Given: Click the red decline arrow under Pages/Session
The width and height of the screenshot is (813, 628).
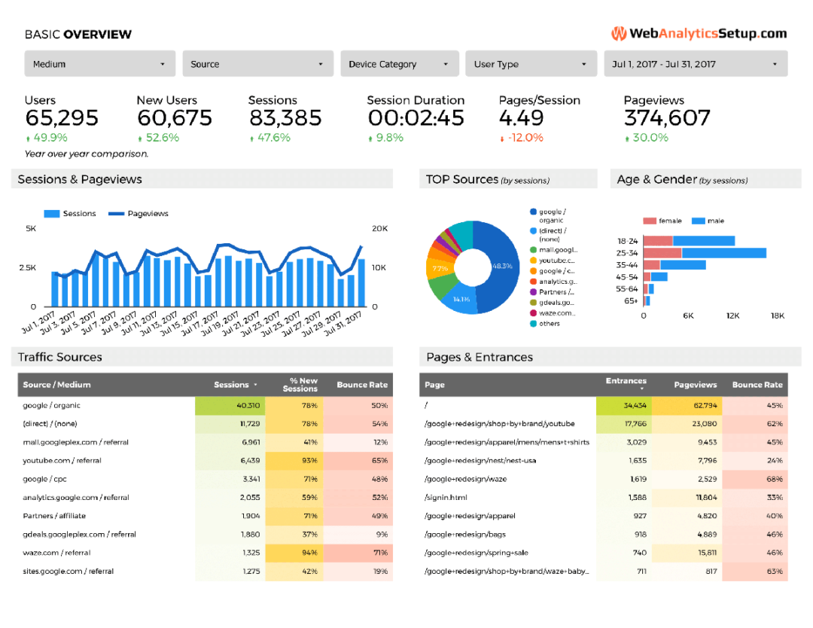Looking at the screenshot, I should click(503, 138).
